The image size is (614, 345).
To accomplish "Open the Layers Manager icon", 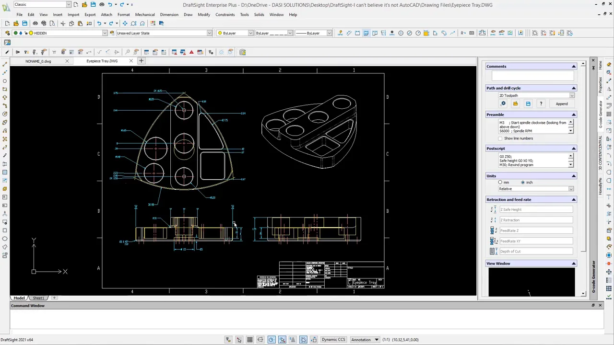I will pos(7,33).
